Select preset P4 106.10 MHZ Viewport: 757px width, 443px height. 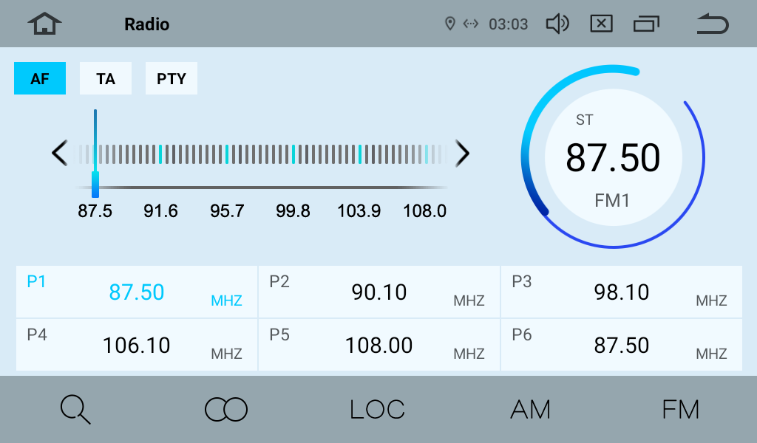137,346
